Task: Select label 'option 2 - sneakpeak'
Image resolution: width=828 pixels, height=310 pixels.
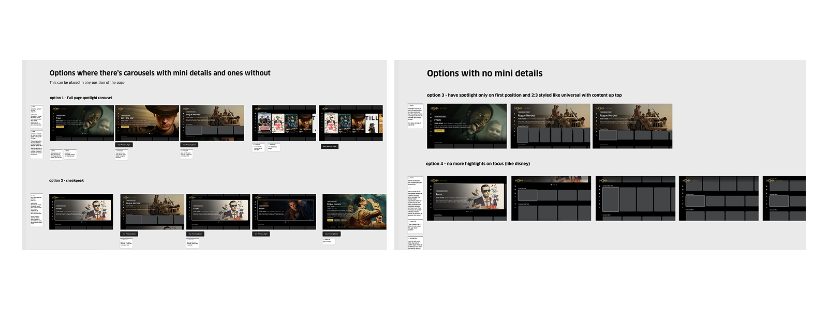Action: pos(66,180)
